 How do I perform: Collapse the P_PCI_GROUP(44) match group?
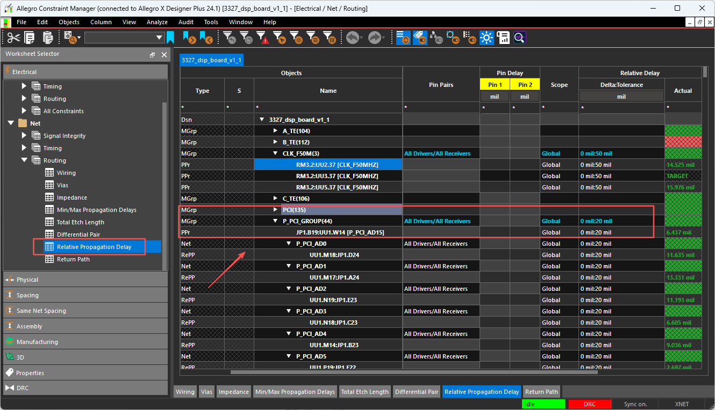tap(276, 221)
